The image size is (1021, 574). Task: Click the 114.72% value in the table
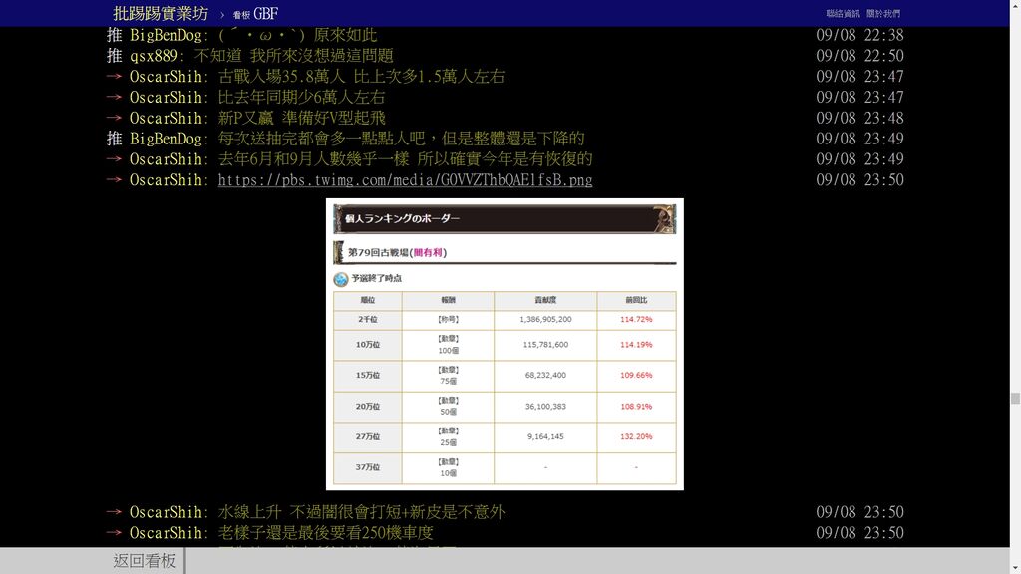tap(635, 320)
